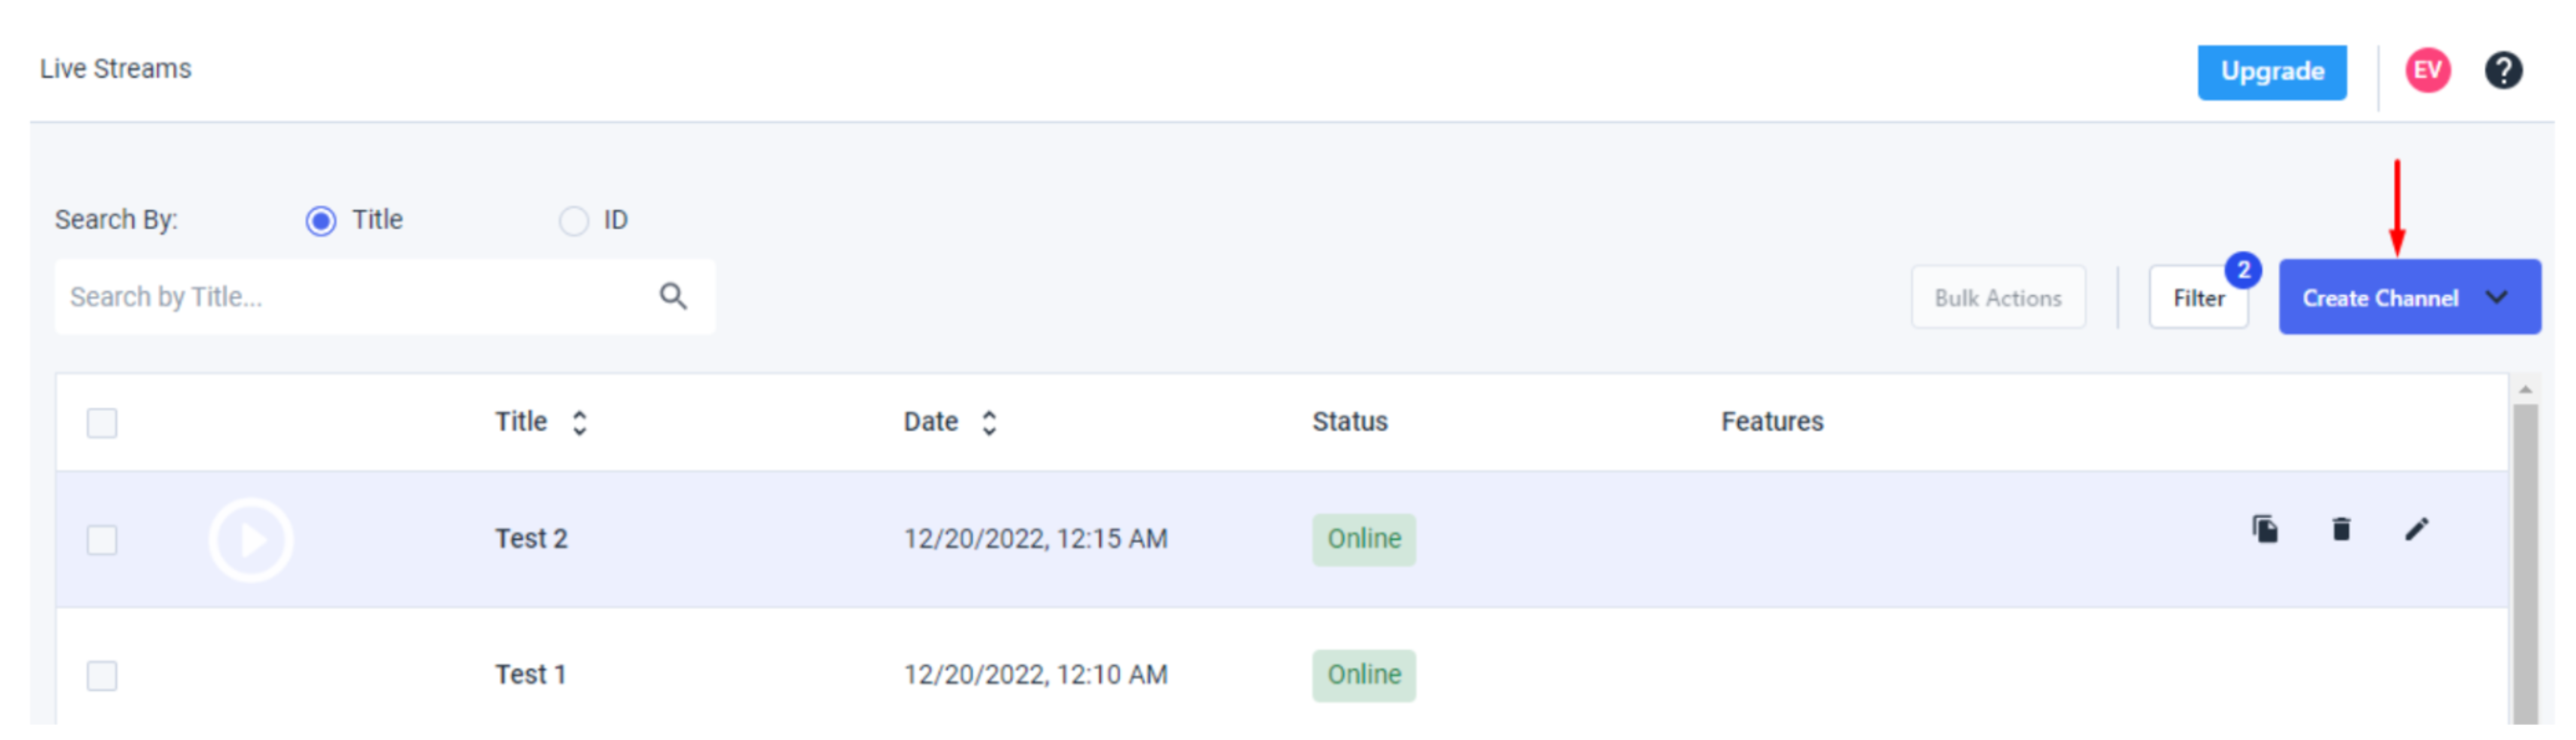Focus the Search by Title field

point(355,296)
